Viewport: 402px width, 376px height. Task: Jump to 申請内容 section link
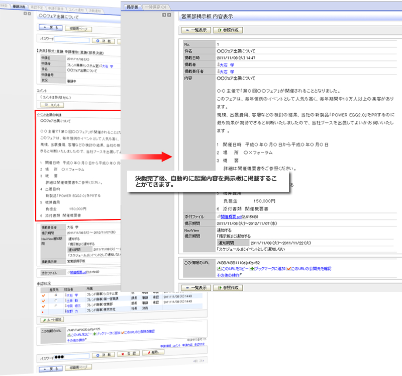pyautogui.click(x=187, y=345)
